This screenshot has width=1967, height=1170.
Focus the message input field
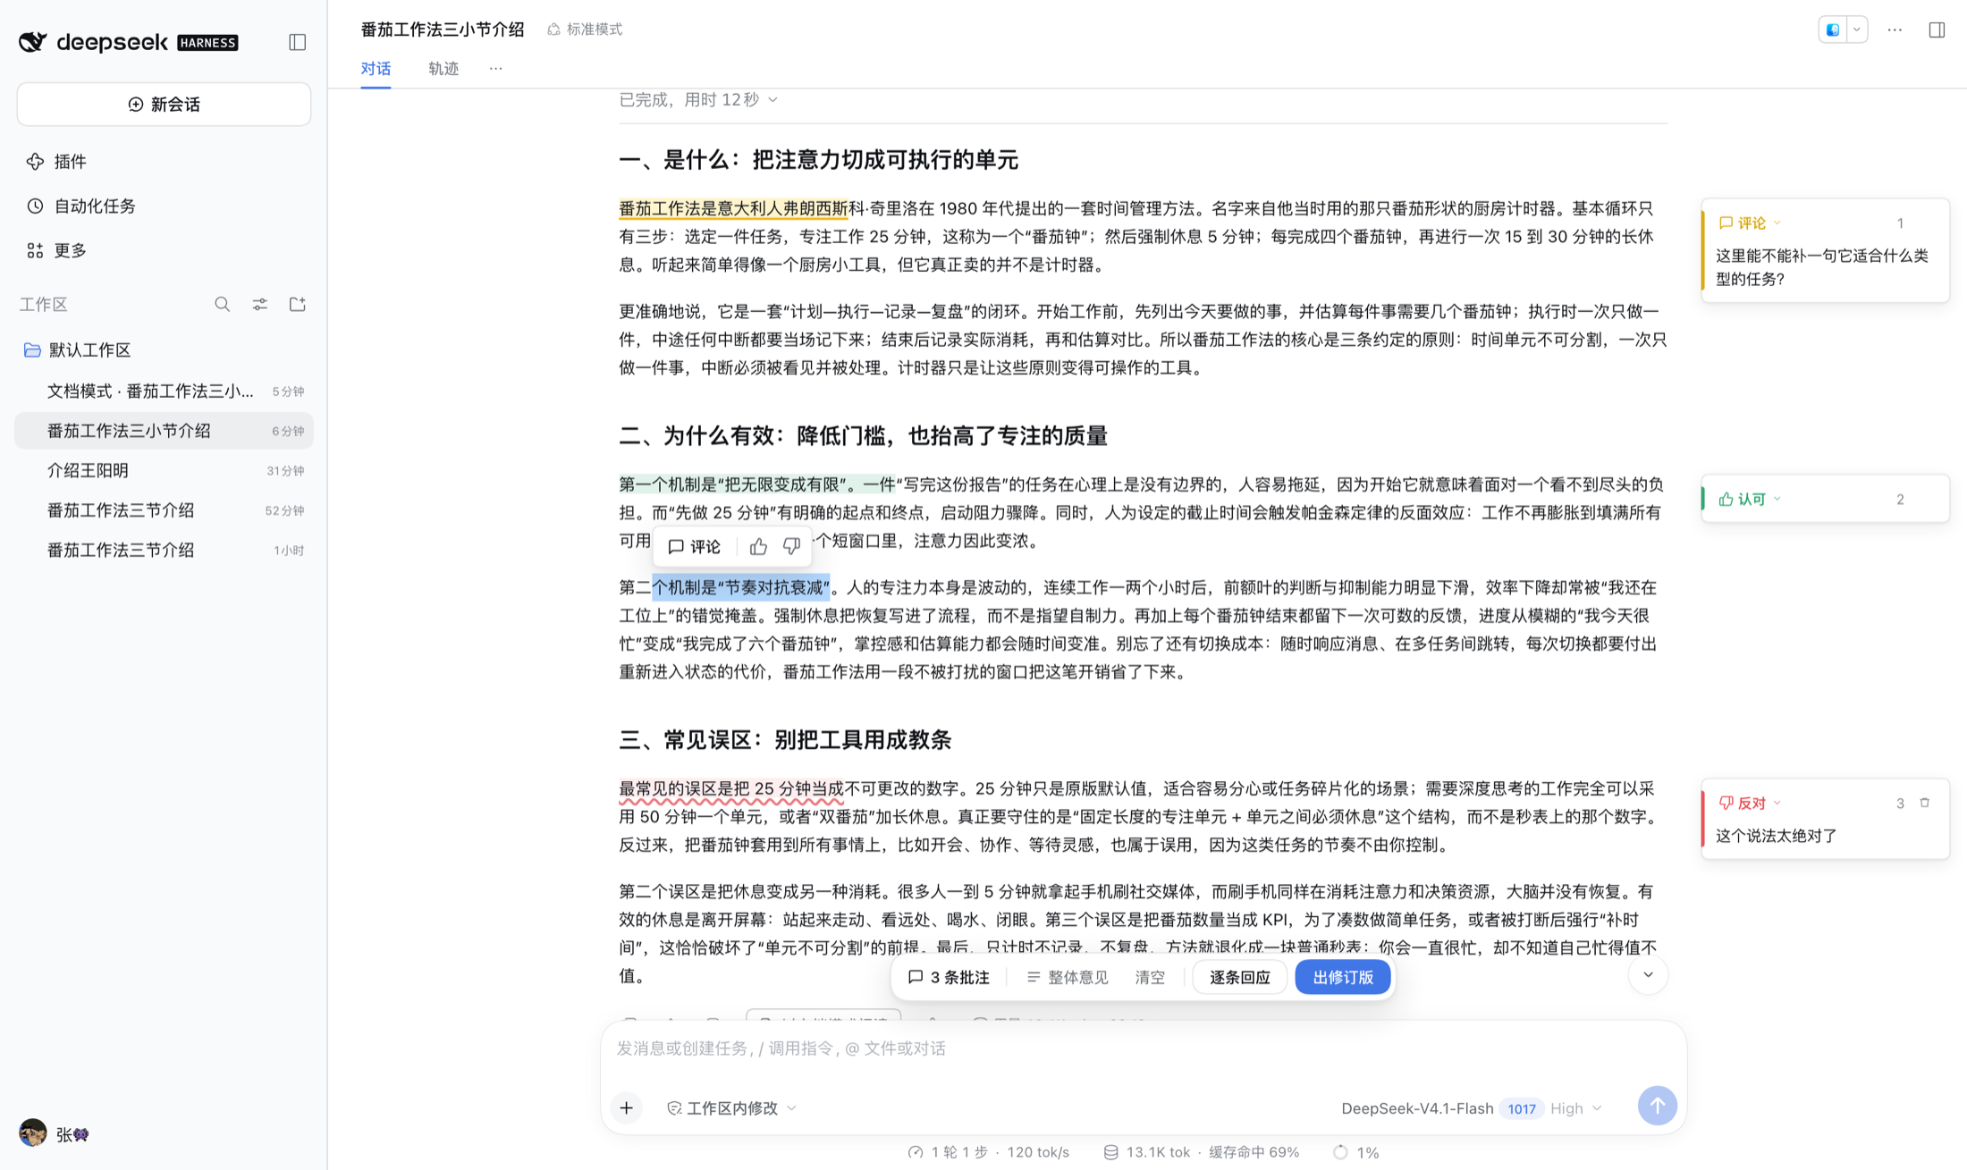point(1143,1049)
